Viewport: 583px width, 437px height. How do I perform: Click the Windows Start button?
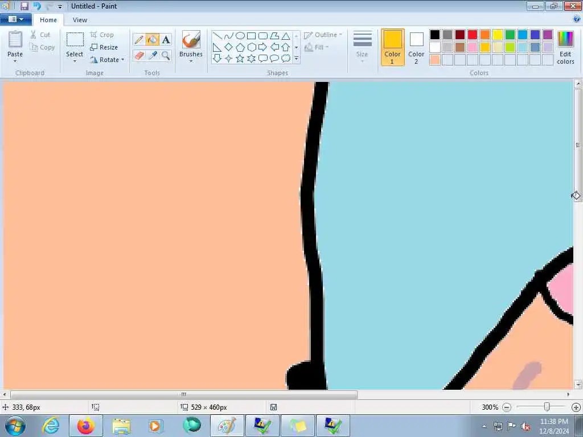point(15,426)
